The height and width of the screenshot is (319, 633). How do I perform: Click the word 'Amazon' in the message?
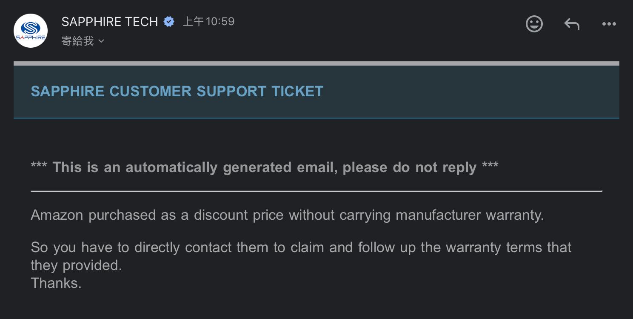point(57,215)
